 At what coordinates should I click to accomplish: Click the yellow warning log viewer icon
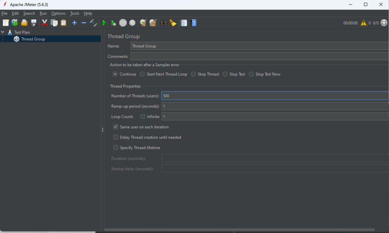[364, 23]
